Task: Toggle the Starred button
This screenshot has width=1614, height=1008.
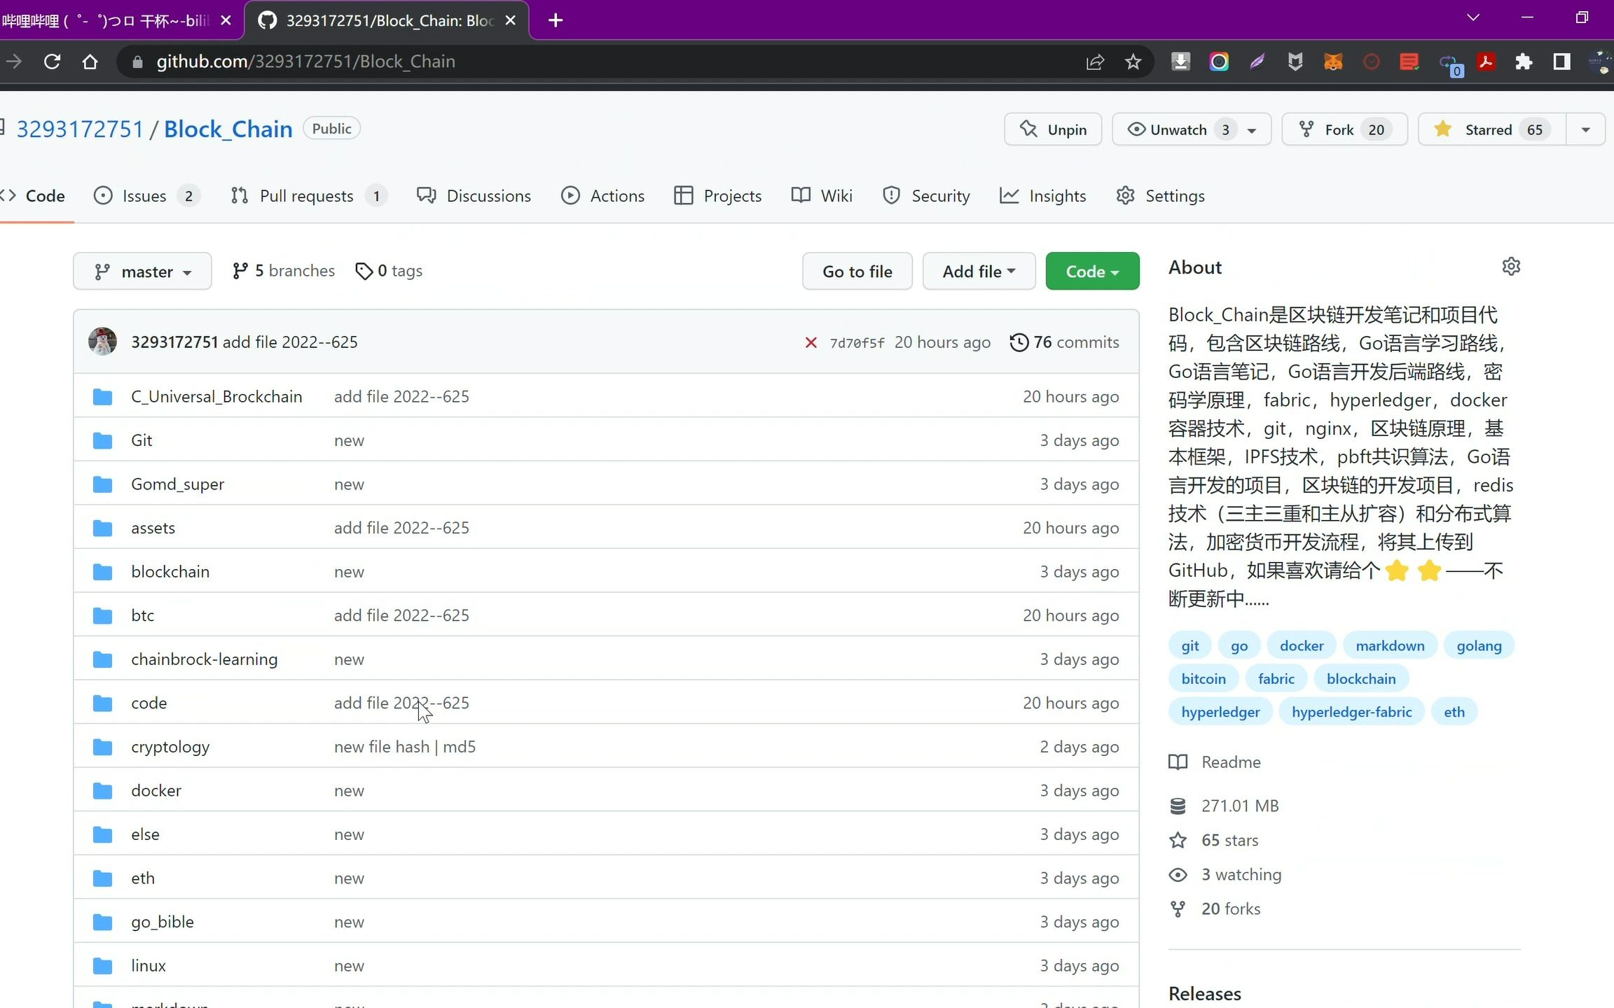Action: point(1492,129)
